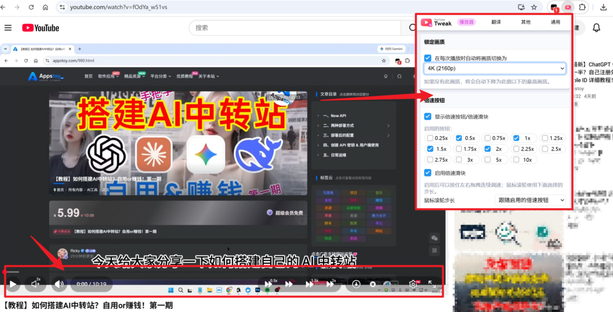613x312 pixels.
Task: Click the video title below the player
Action: pyautogui.click(x=89, y=305)
